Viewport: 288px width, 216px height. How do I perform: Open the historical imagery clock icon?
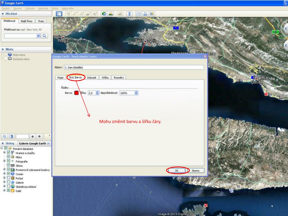pos(104,14)
